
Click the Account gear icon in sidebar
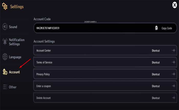pos(5,72)
